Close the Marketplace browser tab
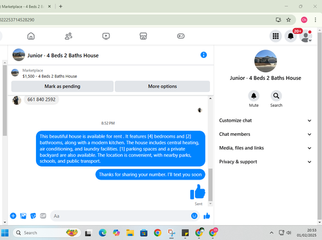322x240 pixels. point(50,6)
